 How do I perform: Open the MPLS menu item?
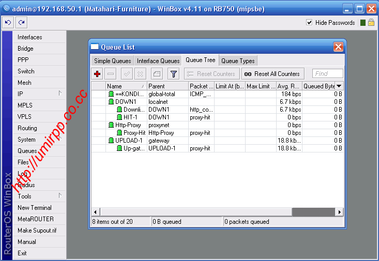pos(39,105)
